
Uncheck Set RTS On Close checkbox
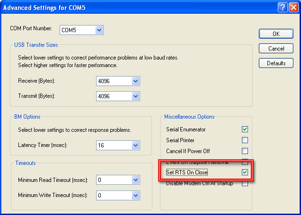[x=245, y=172]
